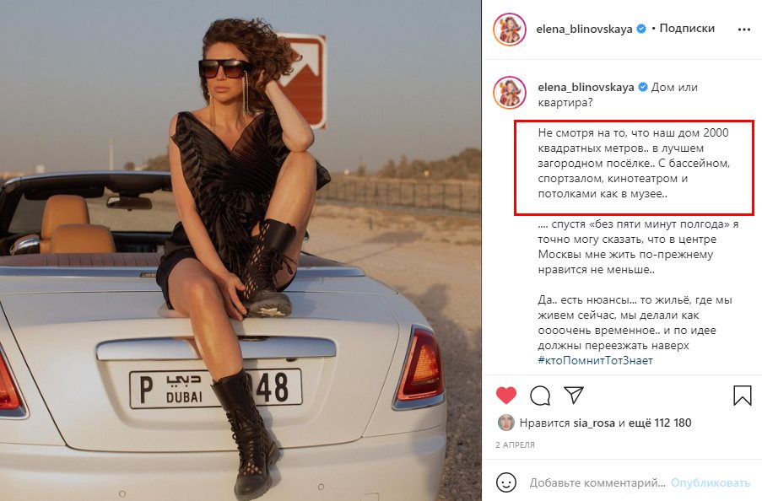Open elena_blinovskaya username in header
Image resolution: width=762 pixels, height=501 pixels.
(x=584, y=30)
